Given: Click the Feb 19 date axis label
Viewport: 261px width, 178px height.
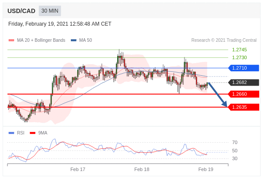Looking at the screenshot, I should (206, 169).
